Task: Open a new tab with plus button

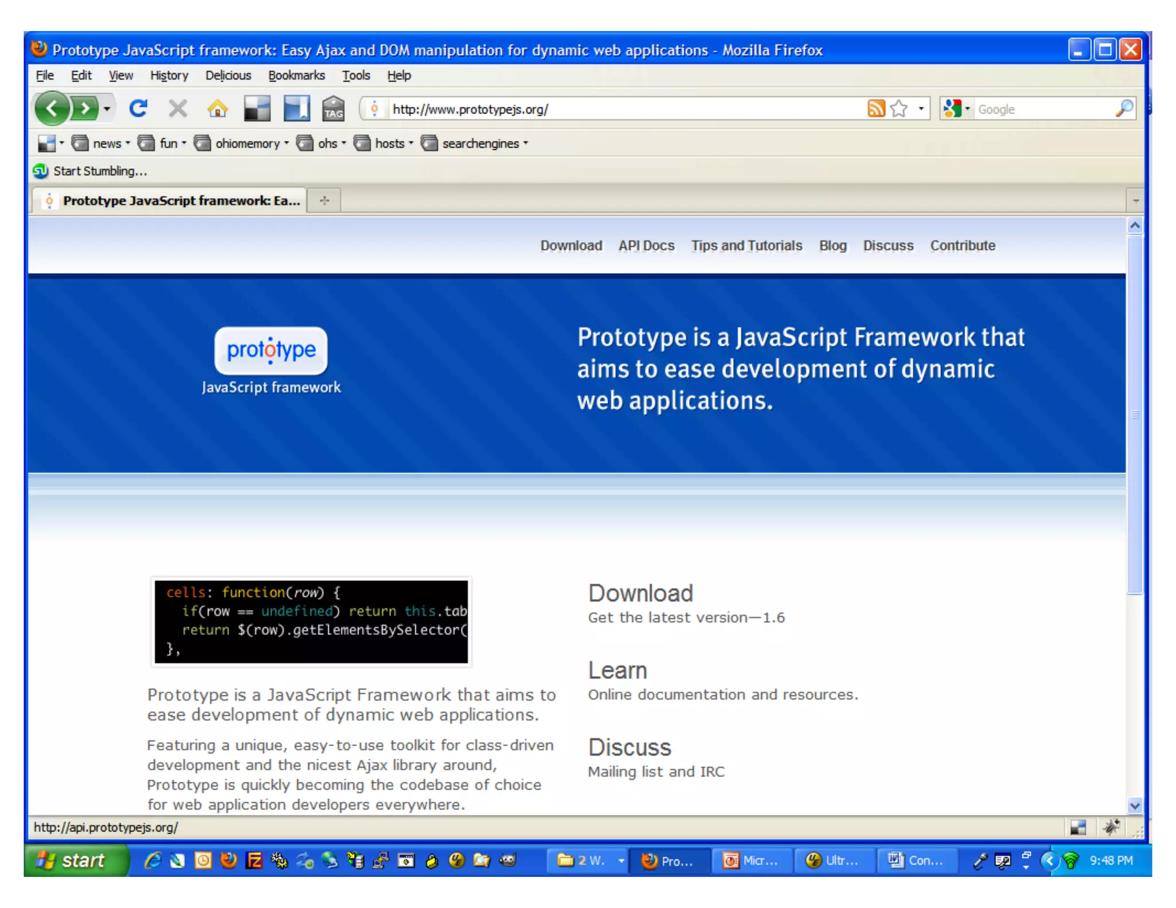Action: [x=324, y=200]
